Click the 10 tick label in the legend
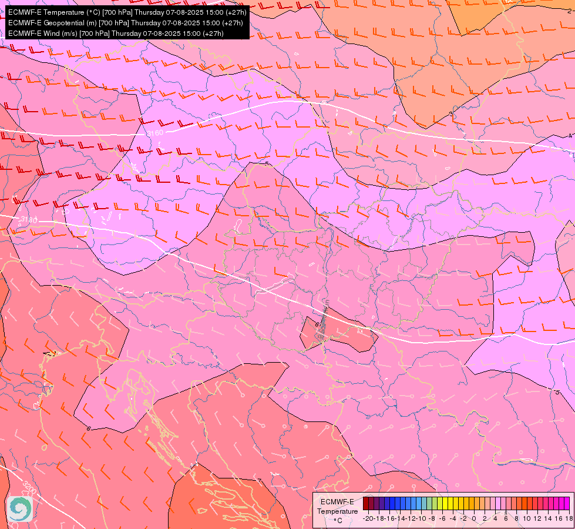This screenshot has width=575, height=529. click(527, 518)
